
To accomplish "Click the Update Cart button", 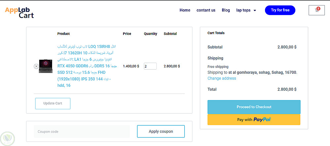I will 53,103.
